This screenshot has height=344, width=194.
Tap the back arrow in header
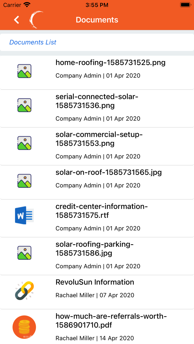17,20
